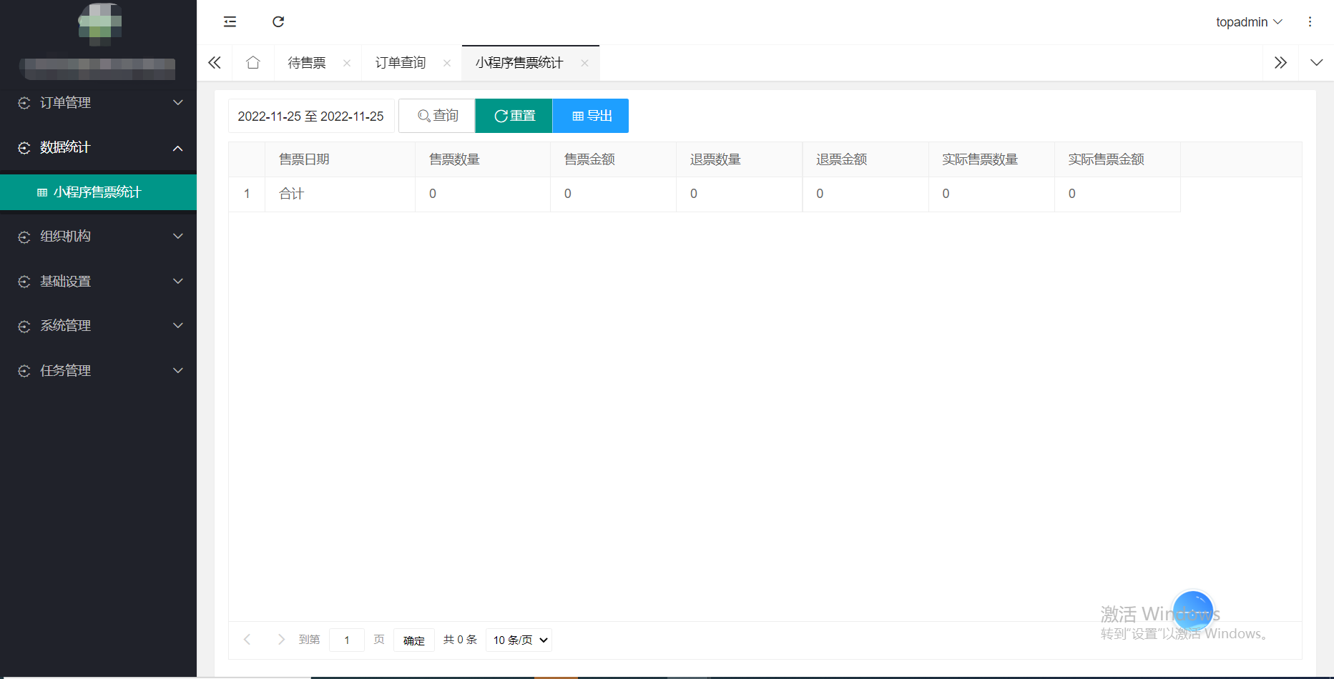Viewport: 1334px width, 679px height.
Task: Go to the home tab icon
Action: (252, 63)
